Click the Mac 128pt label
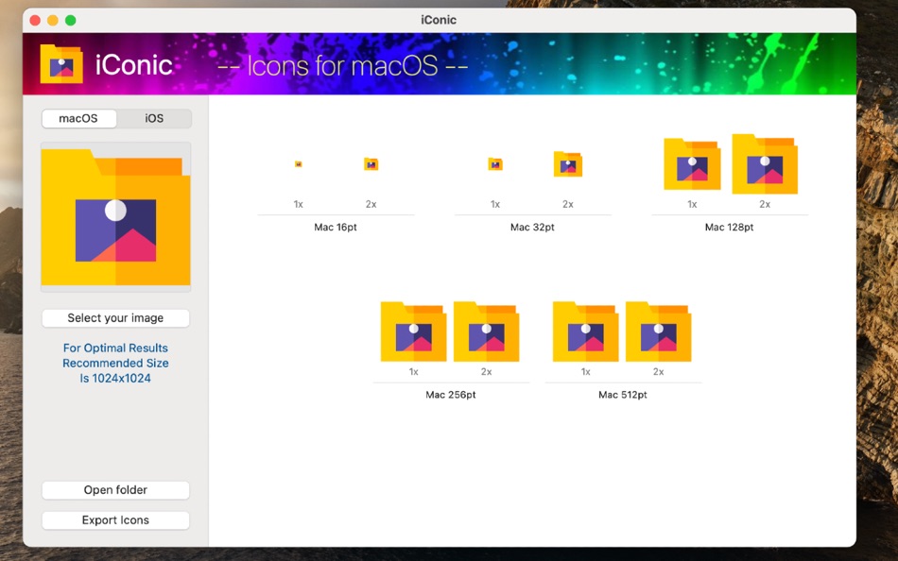 pos(729,228)
